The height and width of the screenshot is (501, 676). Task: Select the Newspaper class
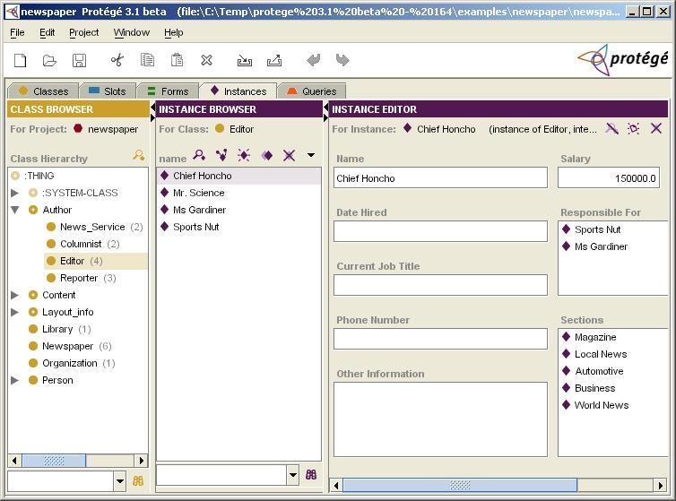[70, 346]
